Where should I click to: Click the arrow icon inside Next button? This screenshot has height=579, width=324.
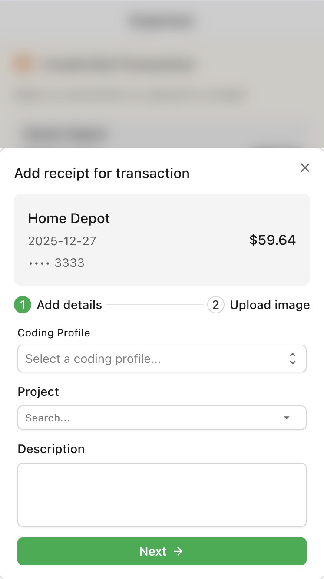[x=178, y=551]
